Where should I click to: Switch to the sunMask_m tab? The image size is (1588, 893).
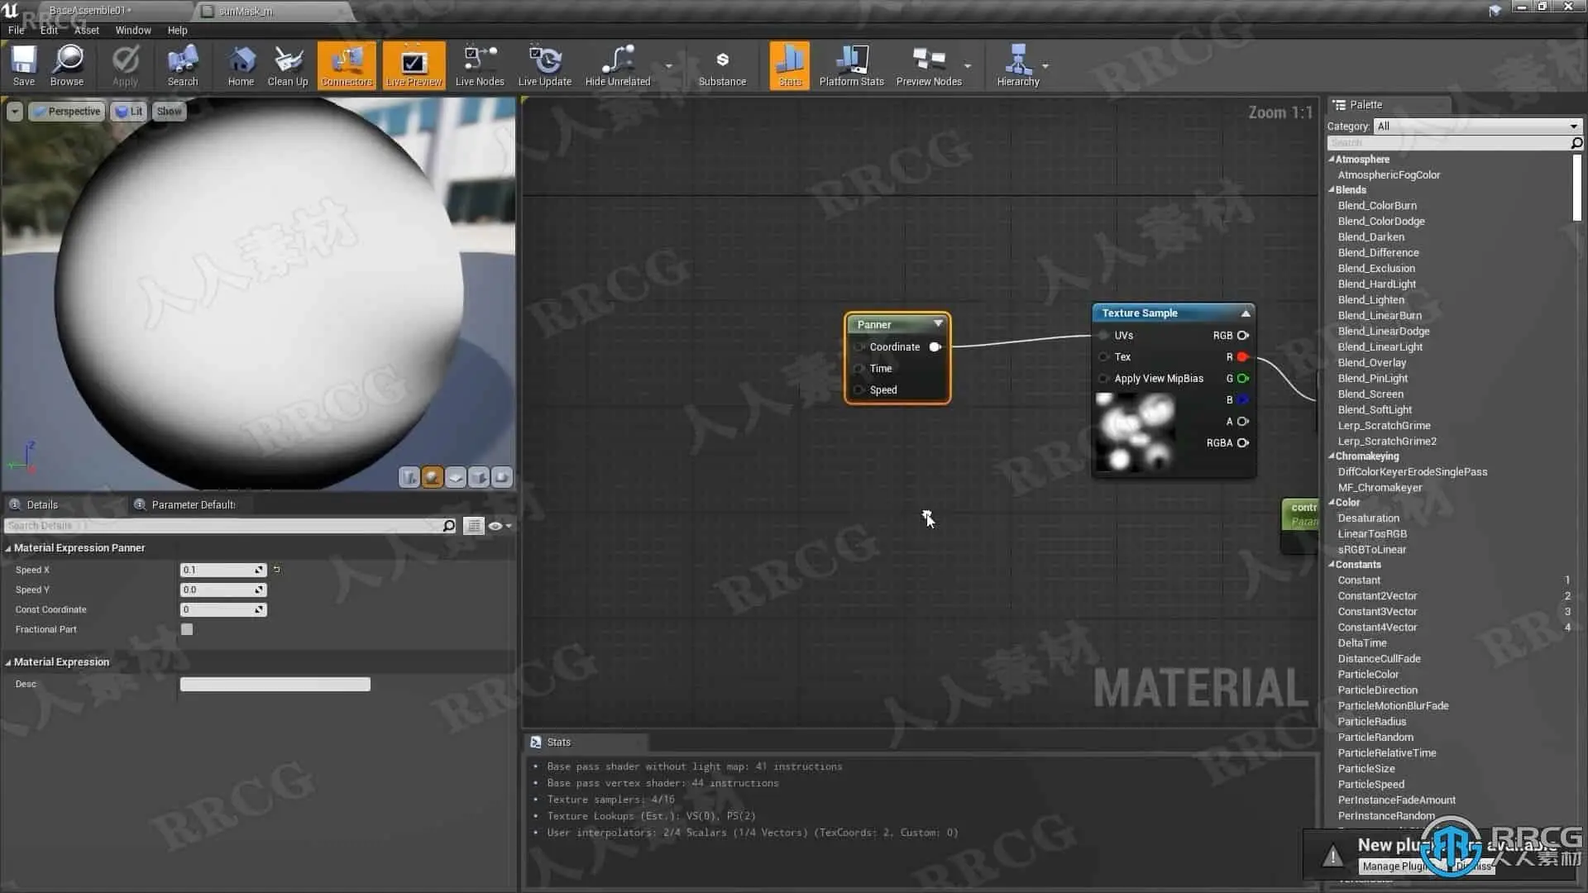[245, 11]
